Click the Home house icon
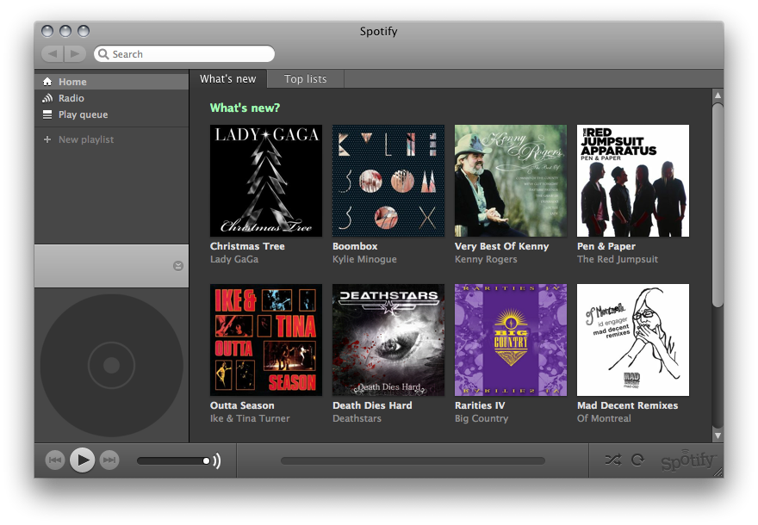 pyautogui.click(x=47, y=82)
